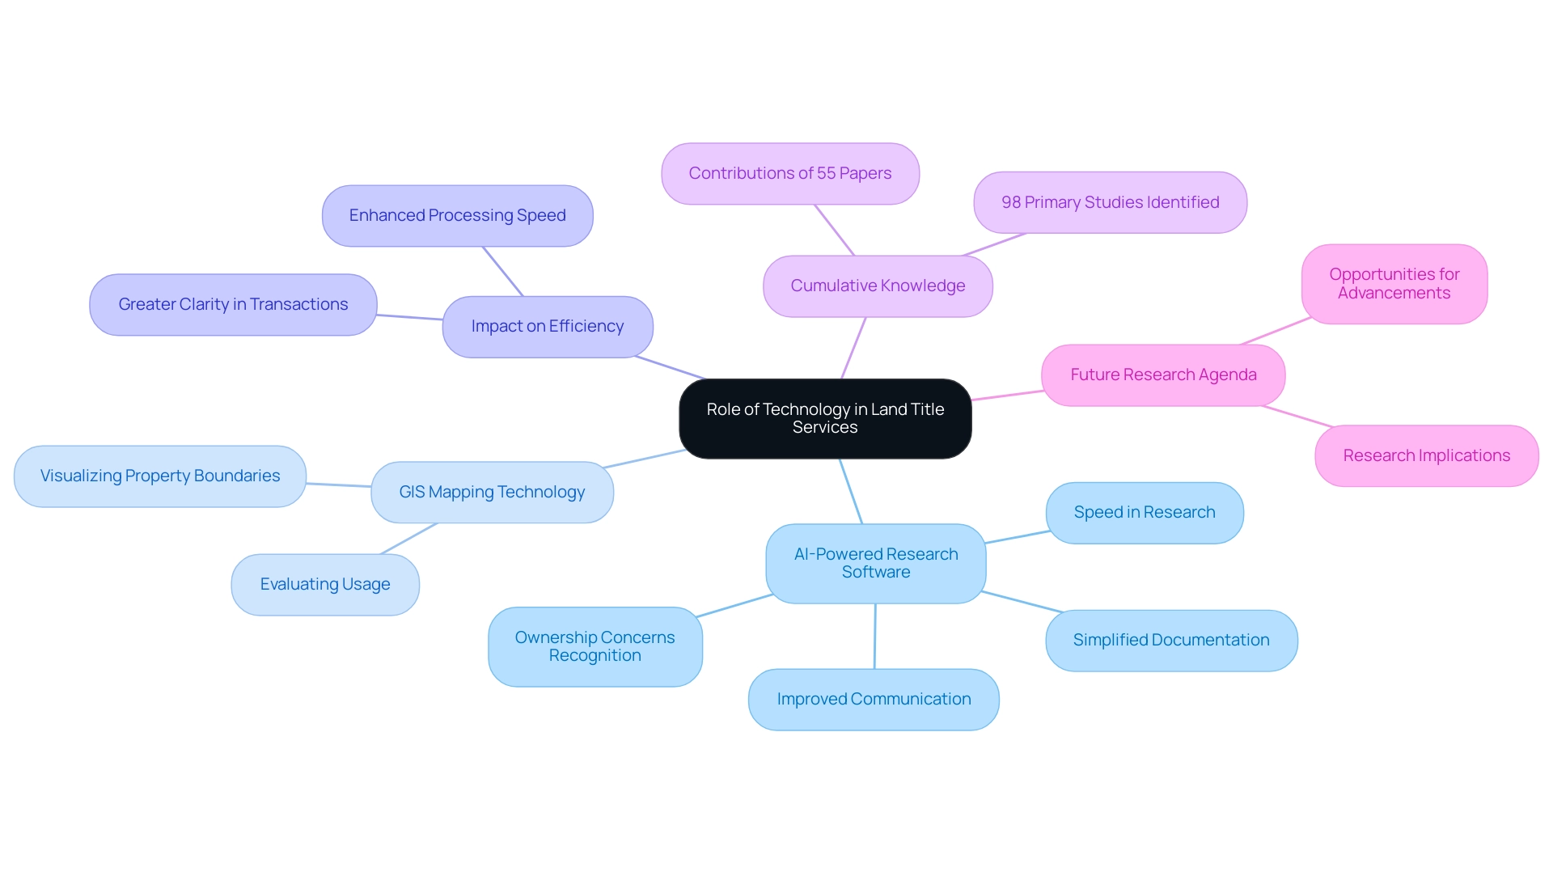
Task: Click the 'Impact on Efficiency' node
Action: pos(546,327)
